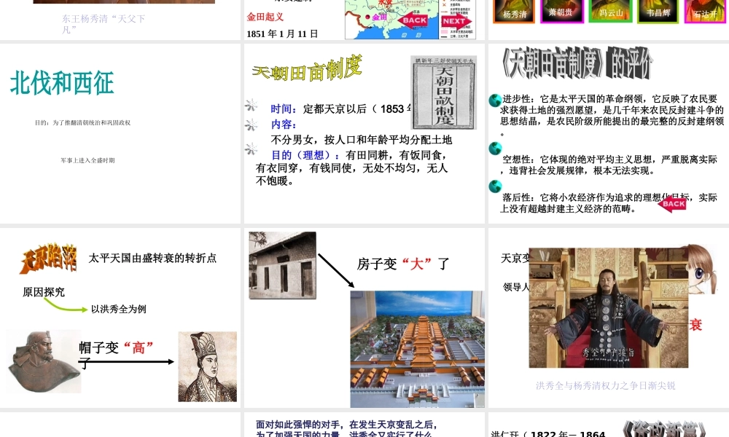Click the red NEXT arrow on the map slide

tap(456, 21)
